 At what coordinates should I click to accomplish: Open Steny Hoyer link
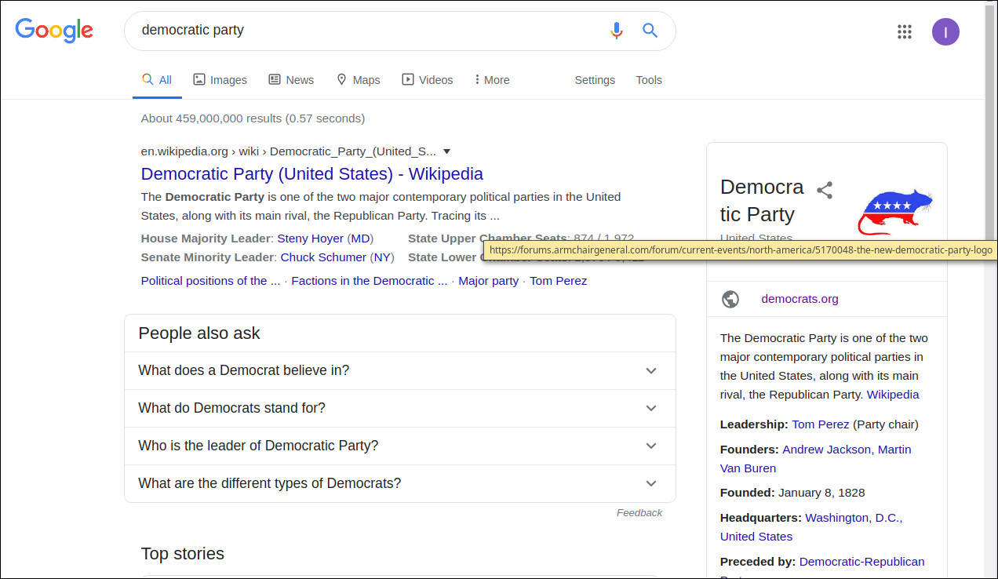click(311, 239)
